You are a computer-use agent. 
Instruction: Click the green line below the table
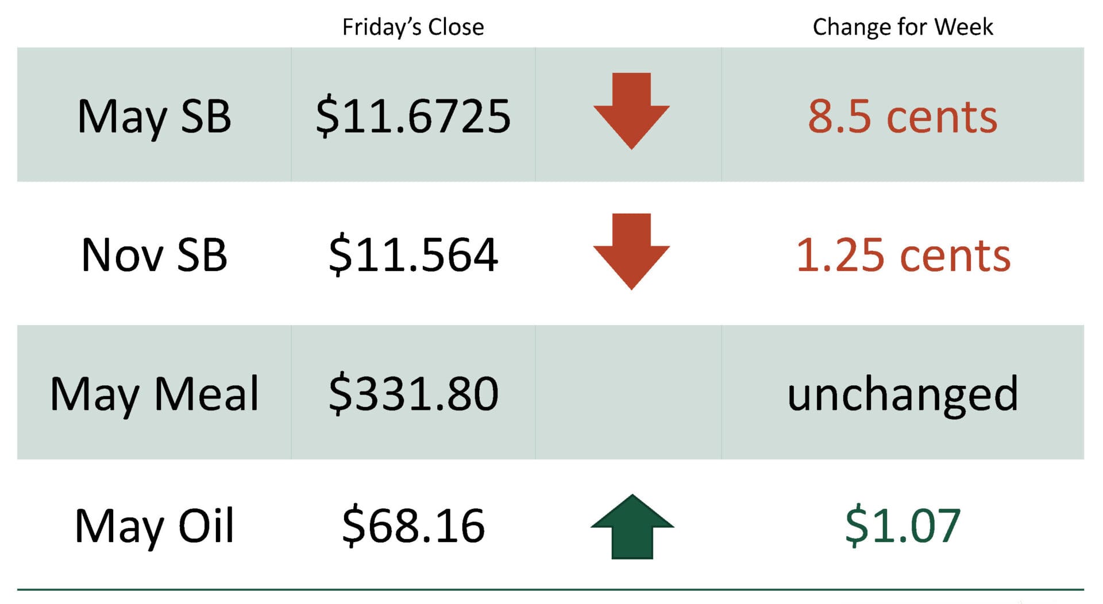tap(550, 590)
